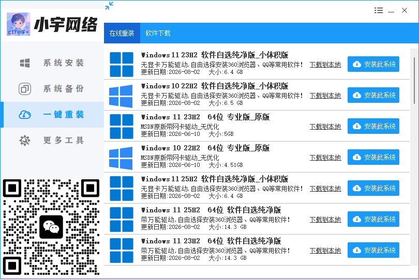Click the 小宇网络 brand title text
Image resolution: width=419 pixels, height=279 pixels.
[x=66, y=25]
